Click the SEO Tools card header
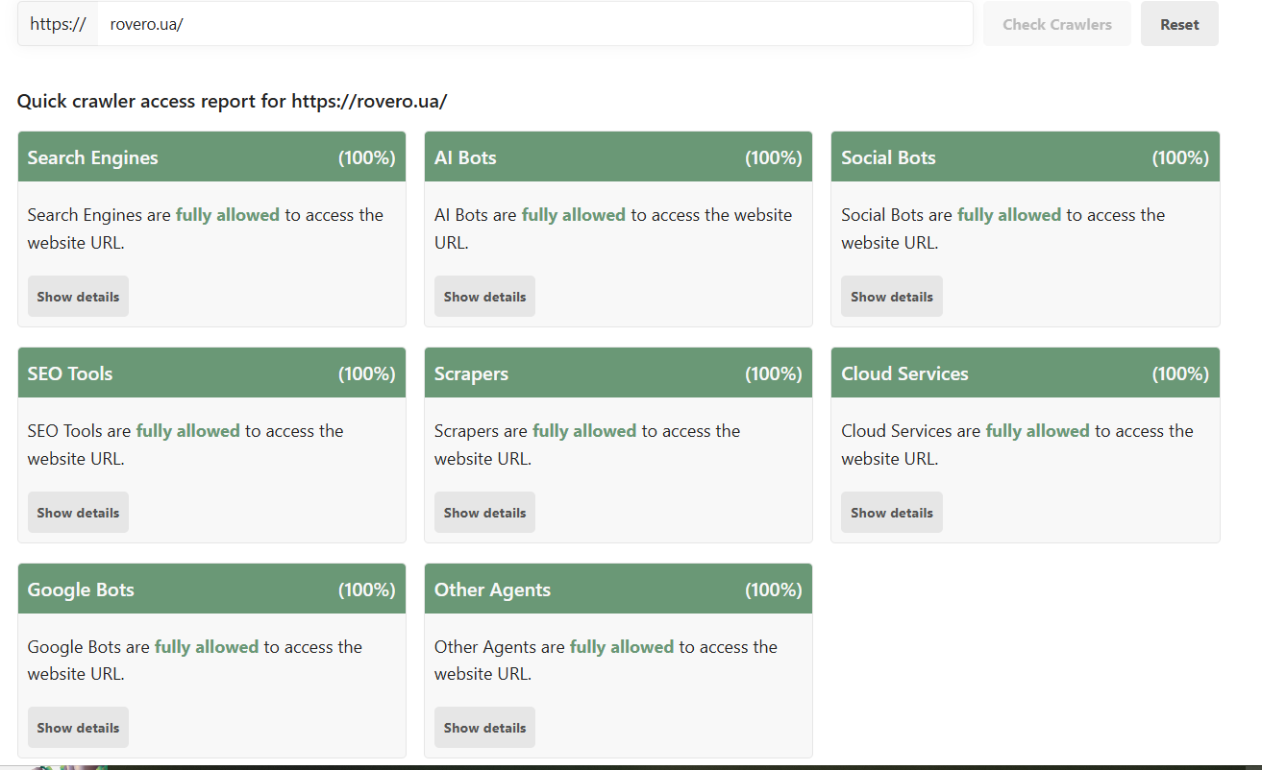1262x770 pixels. click(x=211, y=373)
